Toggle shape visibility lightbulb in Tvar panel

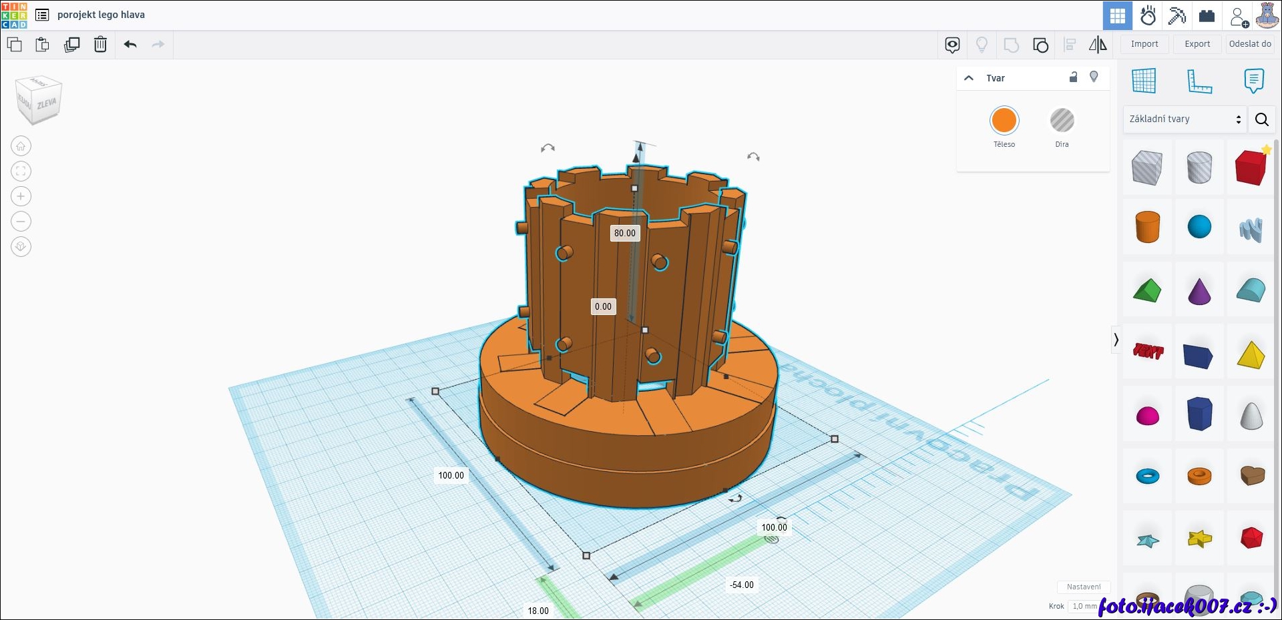[1094, 77]
